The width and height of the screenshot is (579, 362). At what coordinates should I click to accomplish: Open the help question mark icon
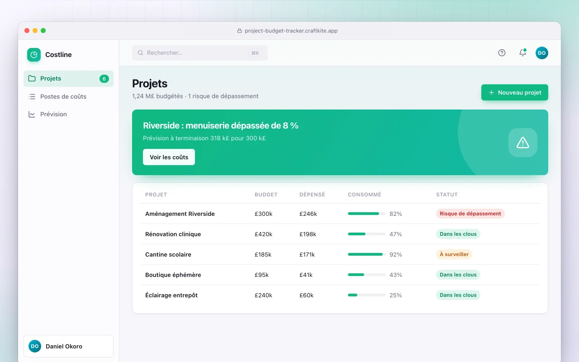(x=502, y=53)
